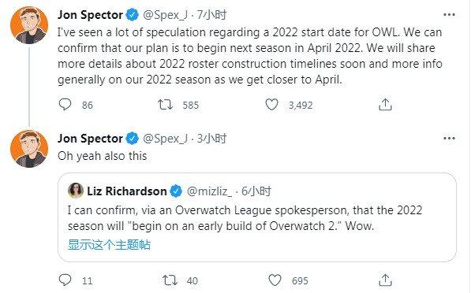The width and height of the screenshot is (471, 293).
Task: Retweet the first Jon Spector tweet
Action: pos(165,105)
